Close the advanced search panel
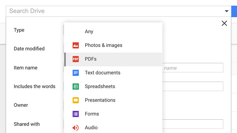This screenshot has height=133, width=237. tap(224, 23)
